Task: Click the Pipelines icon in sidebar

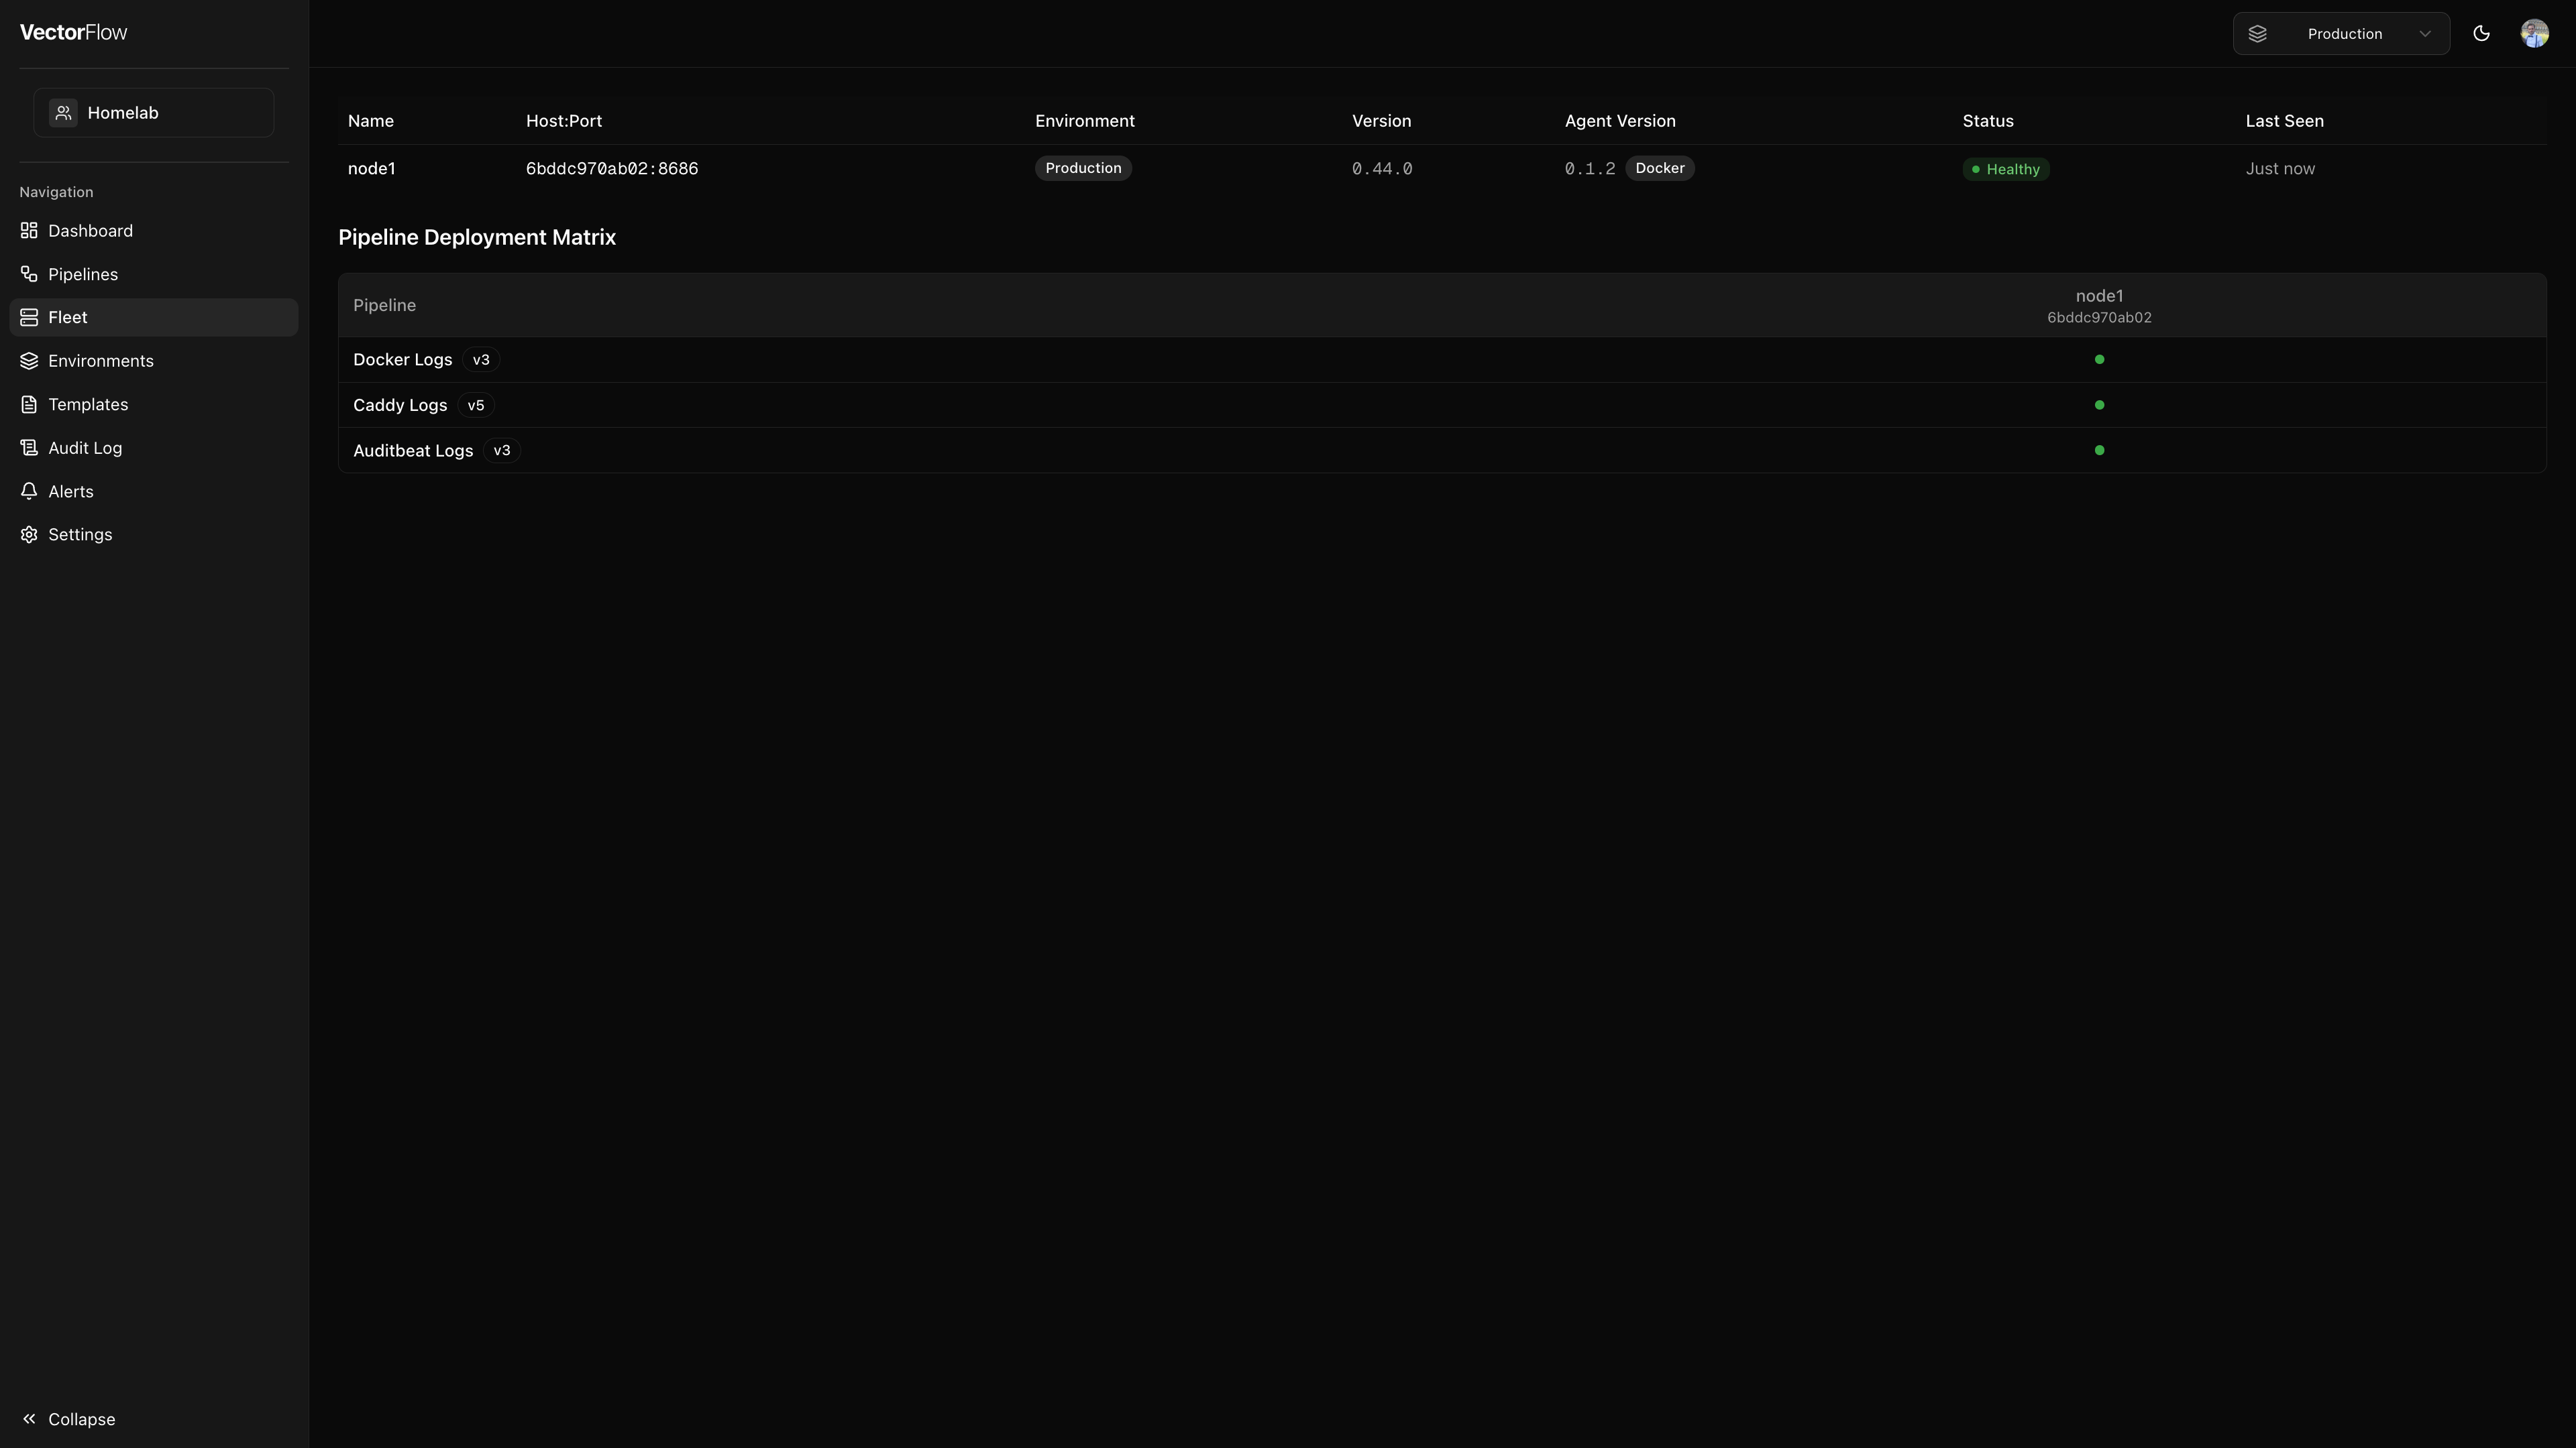Action: point(29,274)
